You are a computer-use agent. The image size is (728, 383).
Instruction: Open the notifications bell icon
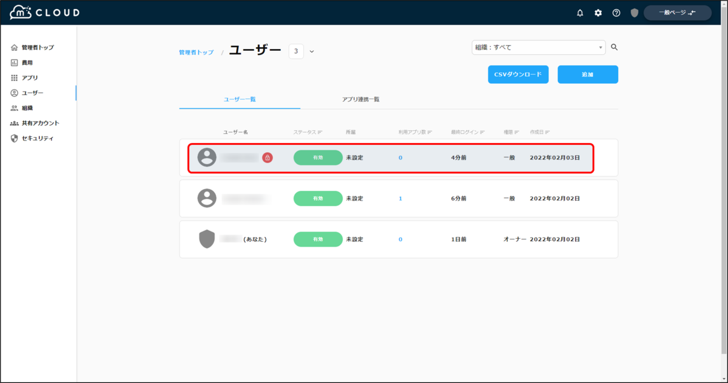(x=580, y=13)
